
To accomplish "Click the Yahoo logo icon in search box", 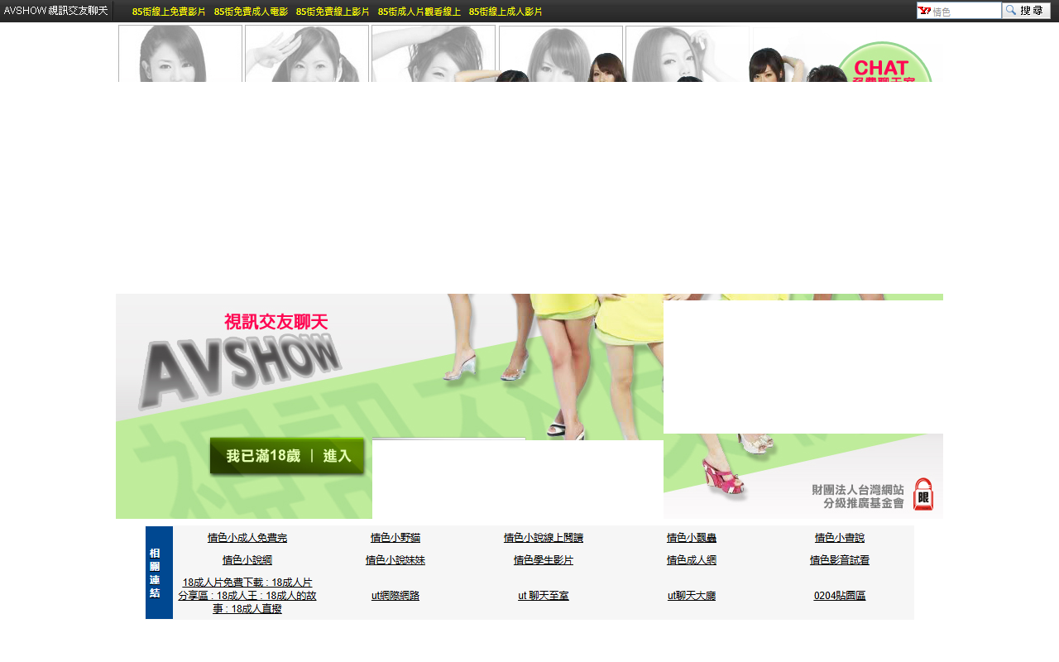I will (x=924, y=11).
